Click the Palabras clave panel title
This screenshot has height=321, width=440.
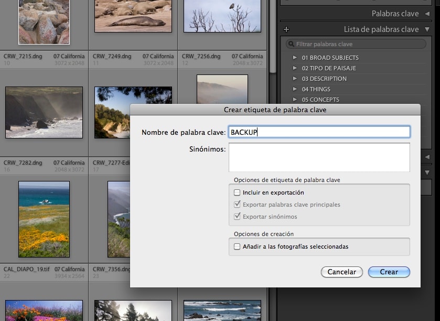[x=395, y=14]
